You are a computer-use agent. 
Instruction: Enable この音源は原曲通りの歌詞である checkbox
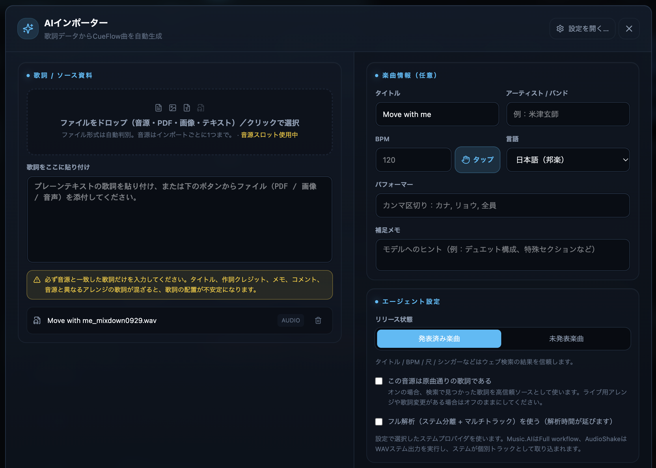pos(379,381)
